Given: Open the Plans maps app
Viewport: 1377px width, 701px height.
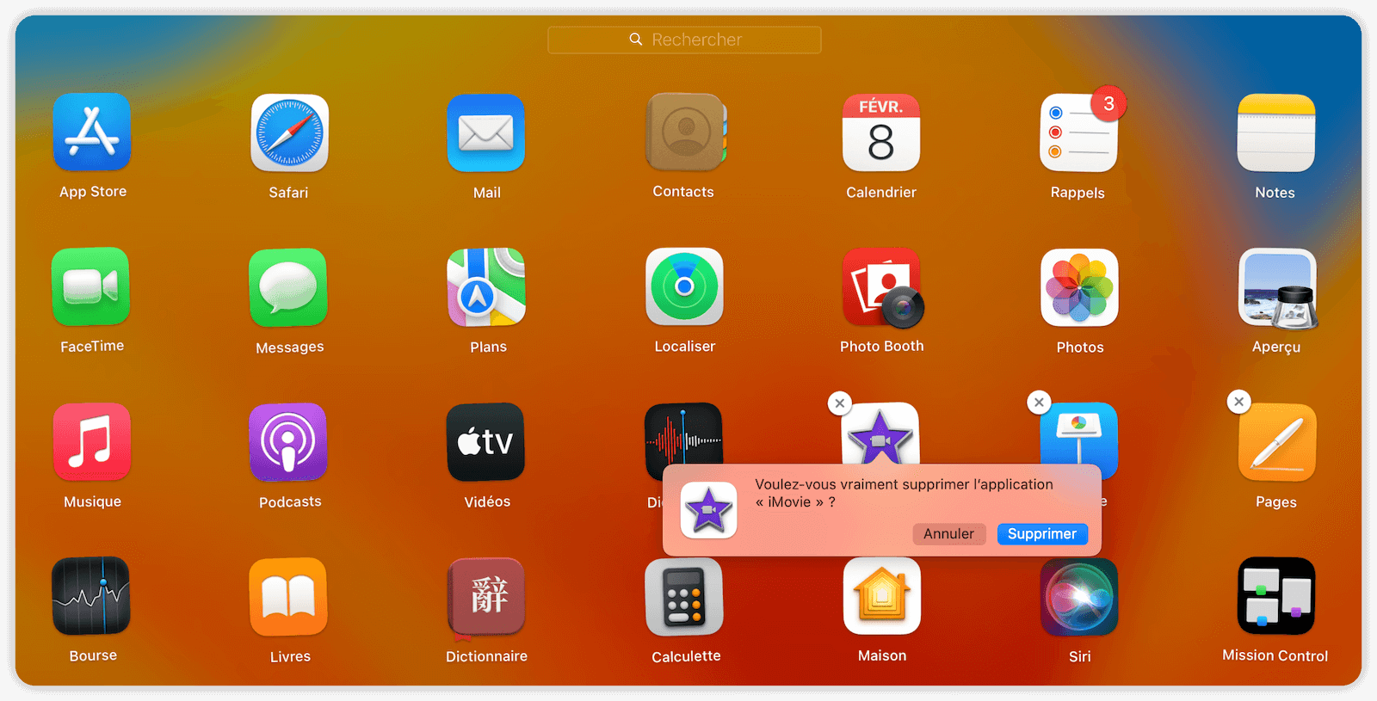Looking at the screenshot, I should pyautogui.click(x=486, y=287).
